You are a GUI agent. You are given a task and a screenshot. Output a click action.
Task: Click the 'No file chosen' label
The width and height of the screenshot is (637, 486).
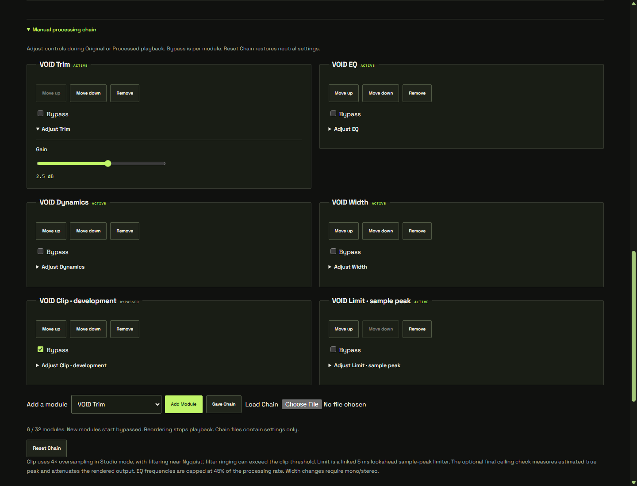(x=345, y=404)
